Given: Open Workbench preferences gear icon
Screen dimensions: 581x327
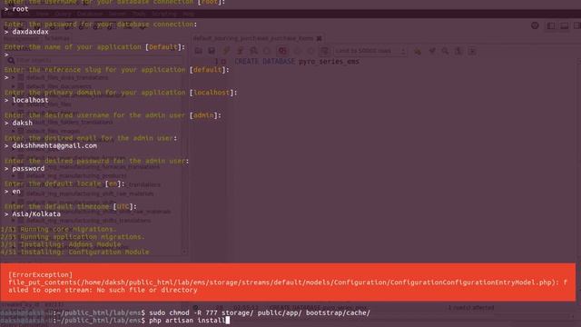Looking at the screenshot, I should coord(535,25).
